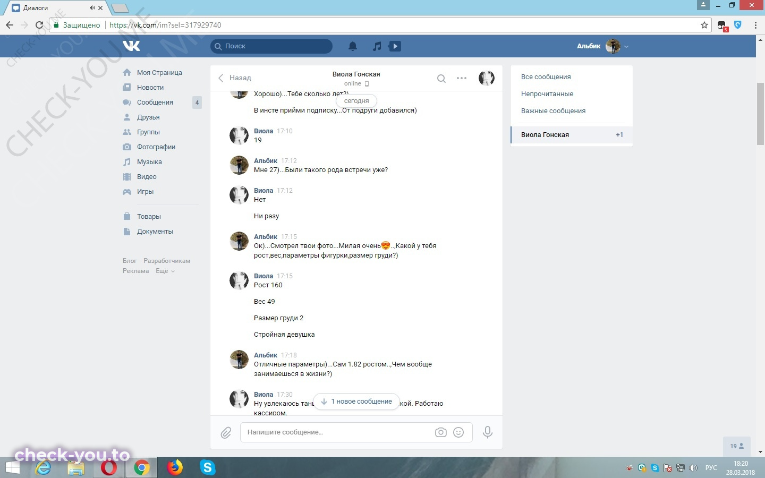
Task: Jump to the 1 новое сообщение button
Action: 356,402
